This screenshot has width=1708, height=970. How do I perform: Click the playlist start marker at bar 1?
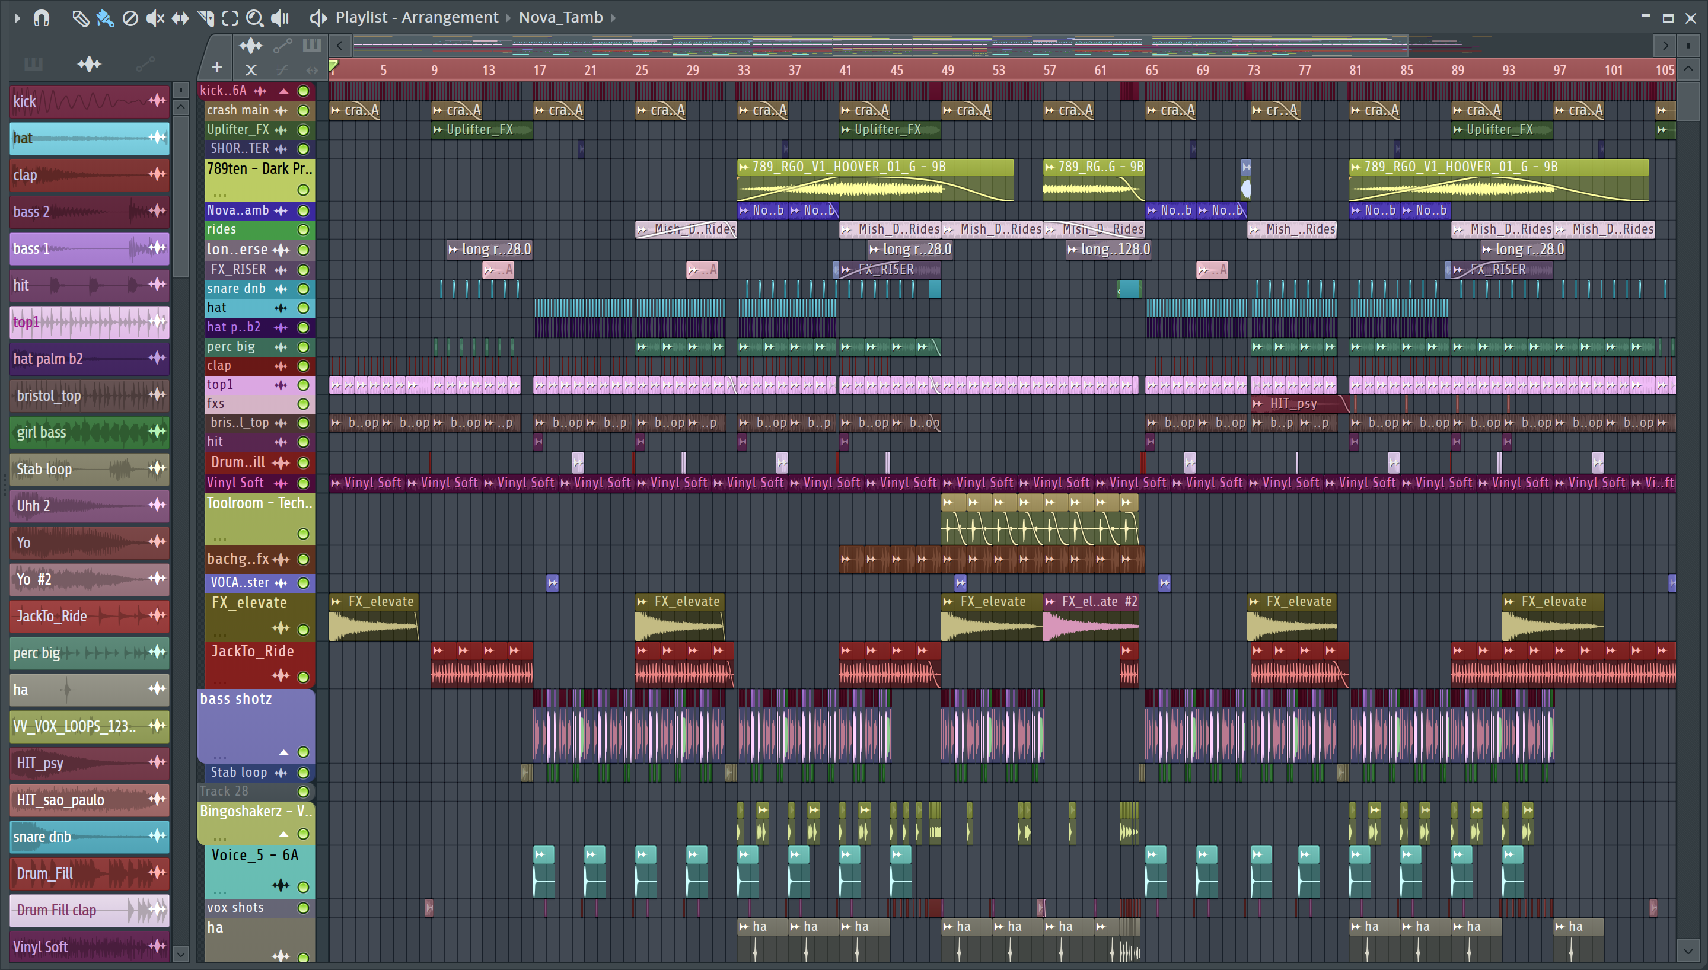click(x=334, y=66)
